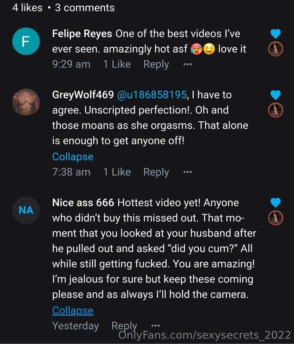
Task: Unlike Felipe Reyes comment with blue heart
Action: point(275,34)
